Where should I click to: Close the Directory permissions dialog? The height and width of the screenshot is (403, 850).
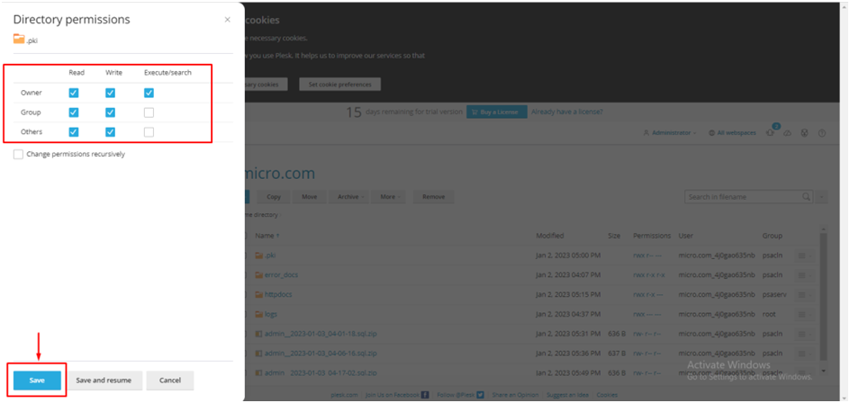tap(227, 19)
